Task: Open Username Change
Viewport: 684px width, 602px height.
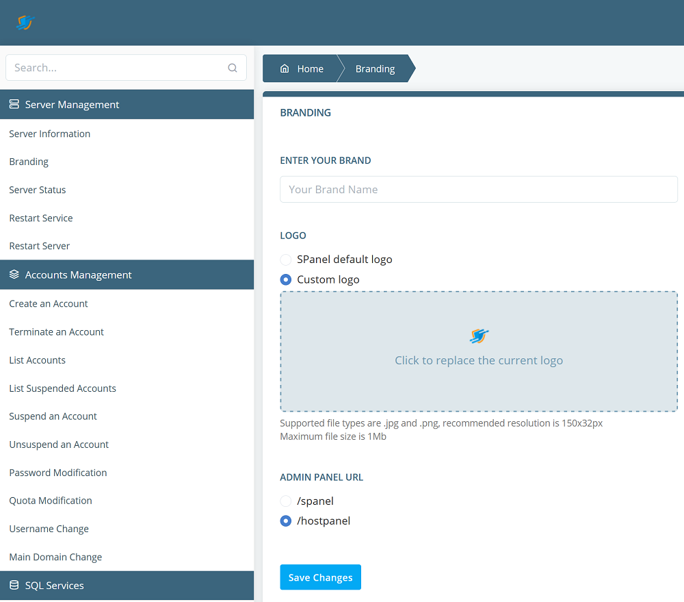Action: tap(49, 529)
